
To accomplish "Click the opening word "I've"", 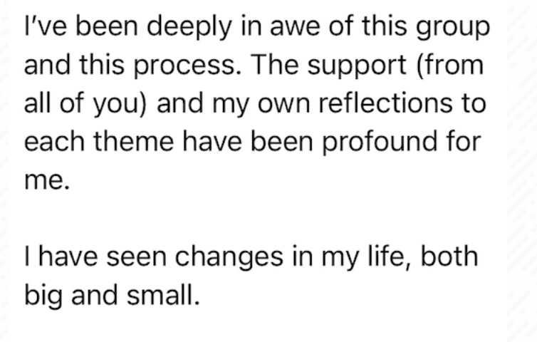I will pos(48,28).
